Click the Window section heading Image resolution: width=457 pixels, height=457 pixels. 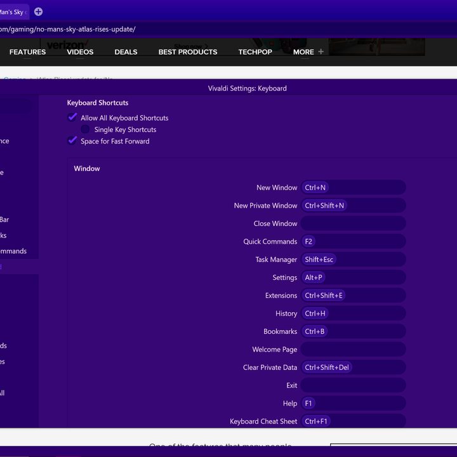pyautogui.click(x=87, y=168)
